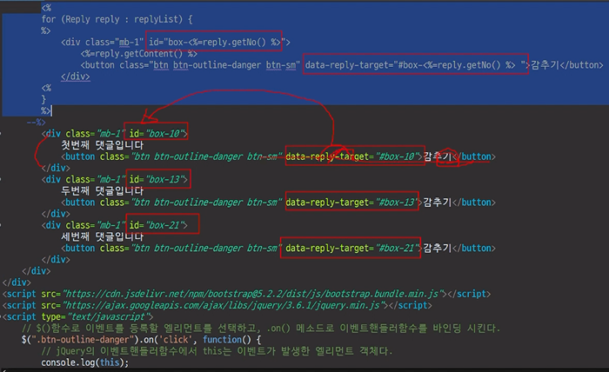Click the text 세번째 댓글입니다
609x372 pixels.
(102, 236)
